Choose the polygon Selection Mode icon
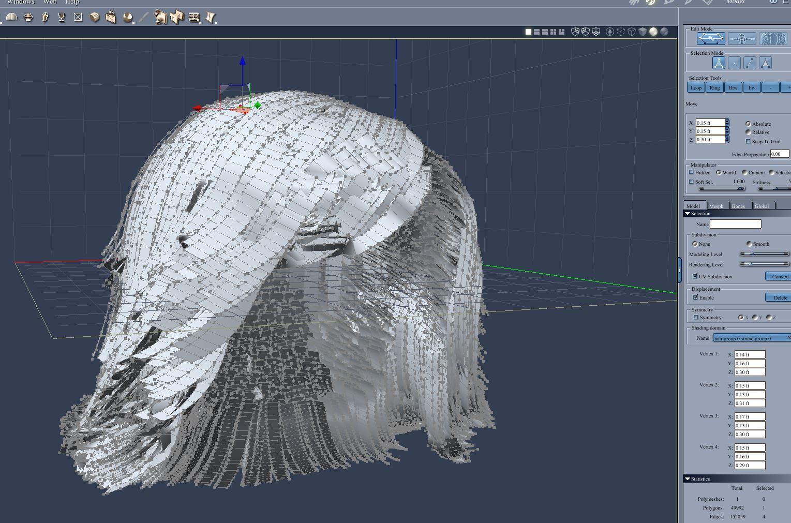Viewport: 791px width, 523px height. tap(765, 63)
